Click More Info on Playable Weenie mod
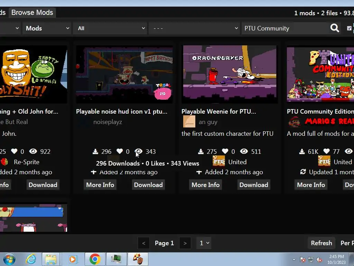 pos(205,185)
